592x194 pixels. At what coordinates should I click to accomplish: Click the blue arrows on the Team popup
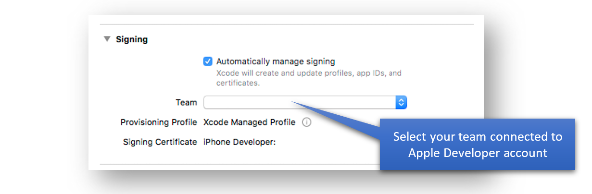pos(401,102)
